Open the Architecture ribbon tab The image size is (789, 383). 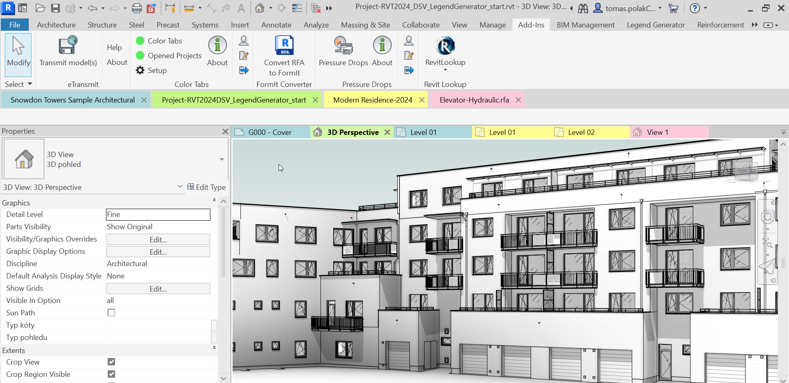tap(56, 25)
